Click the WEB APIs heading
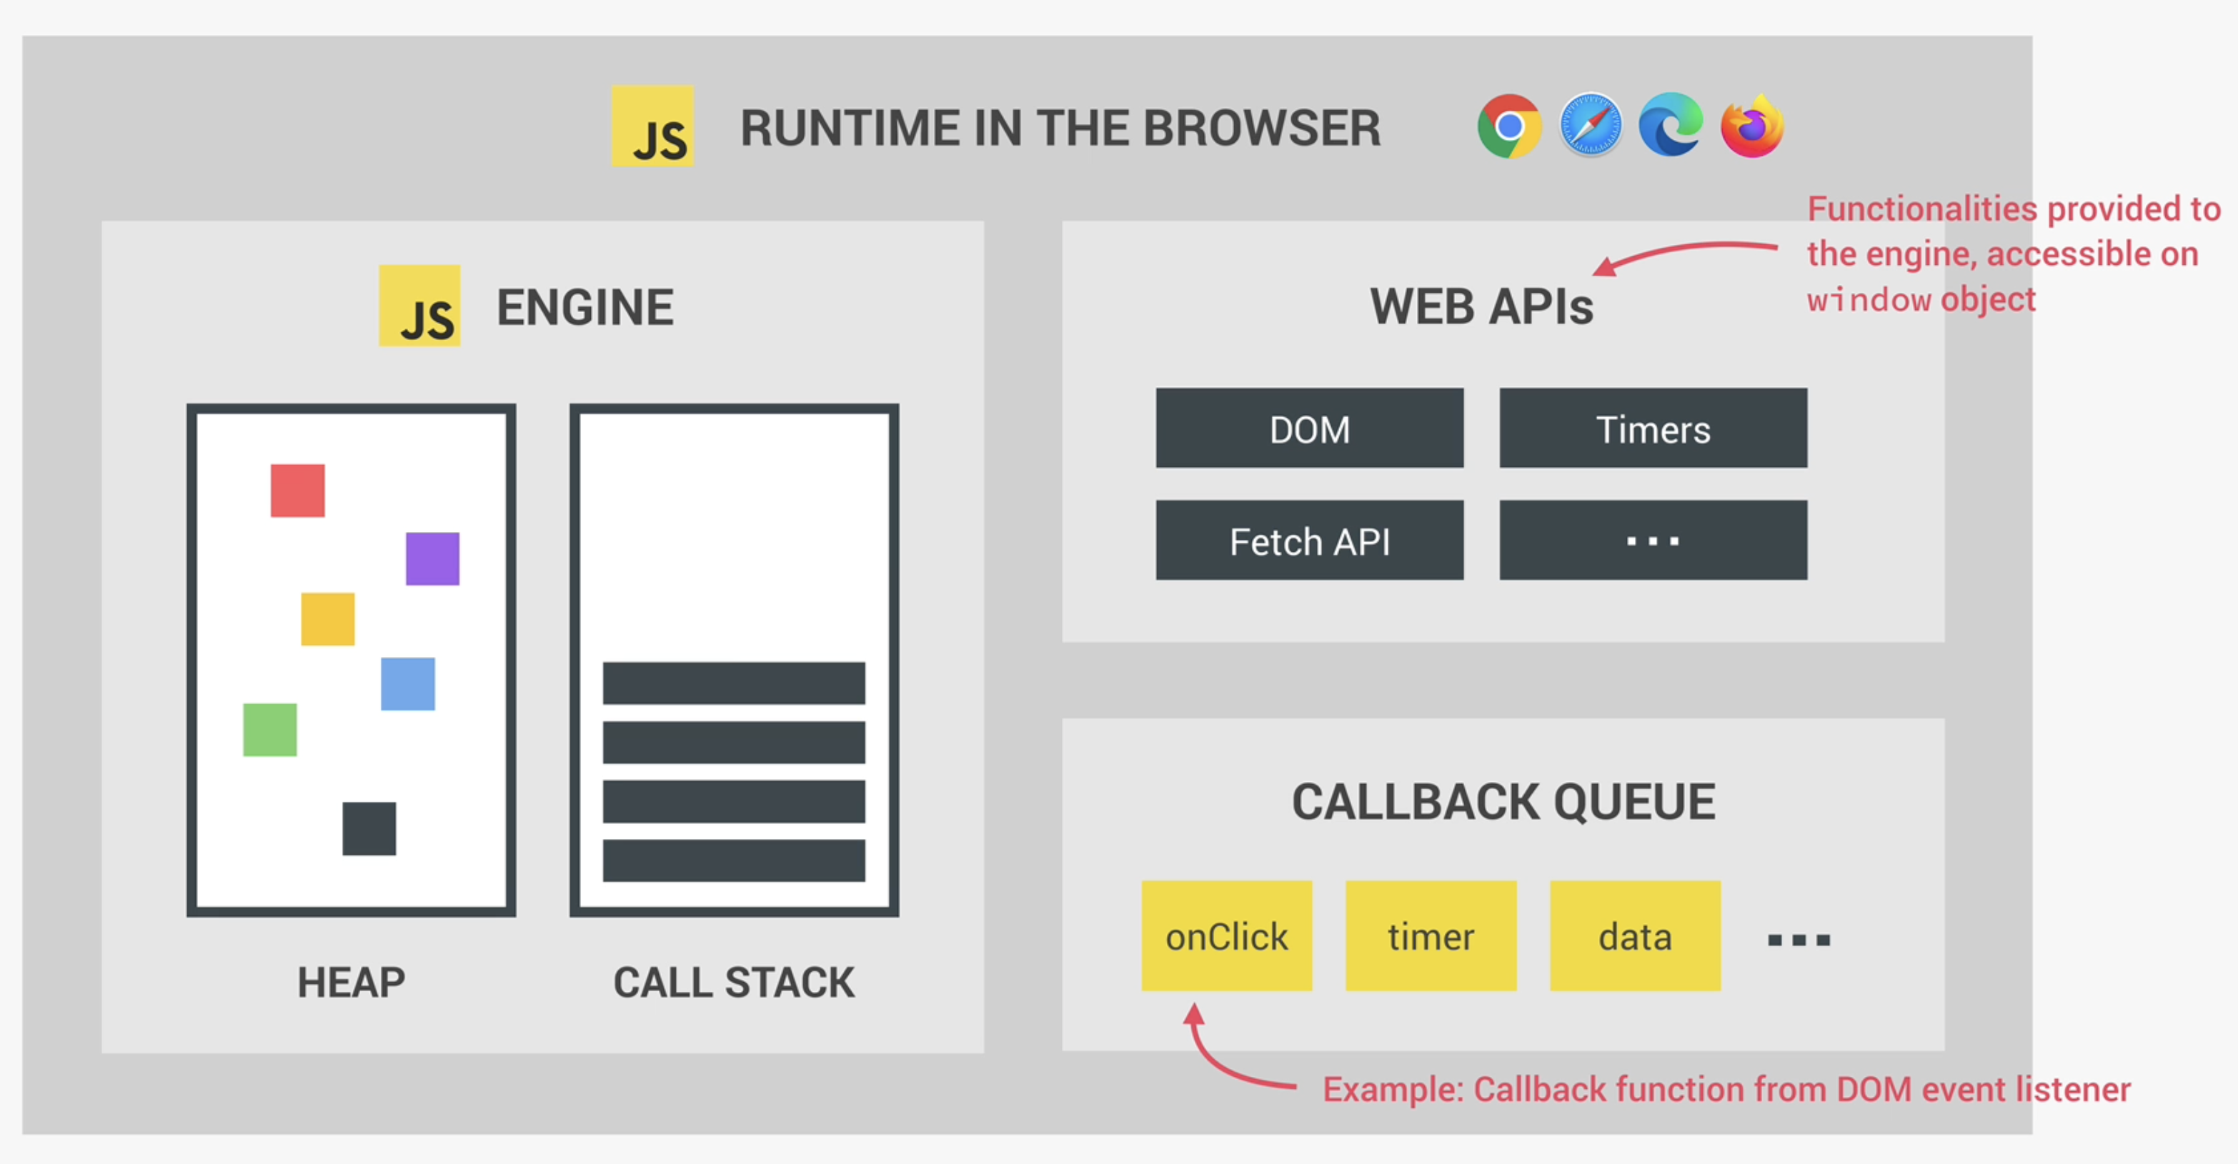Viewport: 2238px width, 1164px height. click(1481, 306)
